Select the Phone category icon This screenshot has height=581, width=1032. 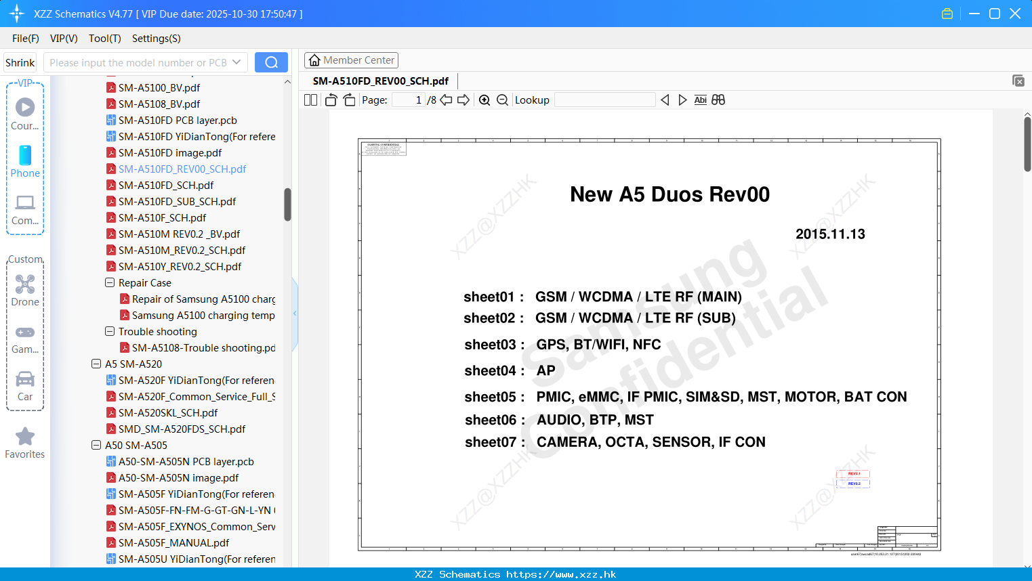(x=25, y=161)
